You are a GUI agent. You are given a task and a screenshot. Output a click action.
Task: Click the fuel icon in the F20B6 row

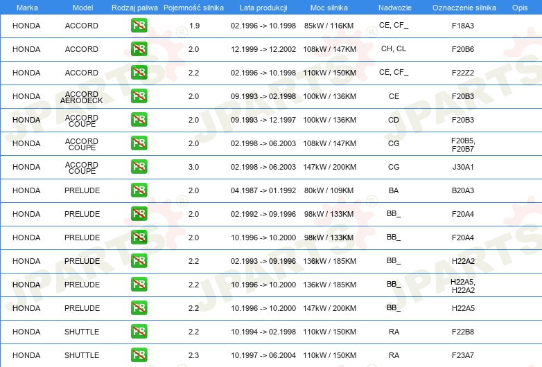tap(139, 49)
